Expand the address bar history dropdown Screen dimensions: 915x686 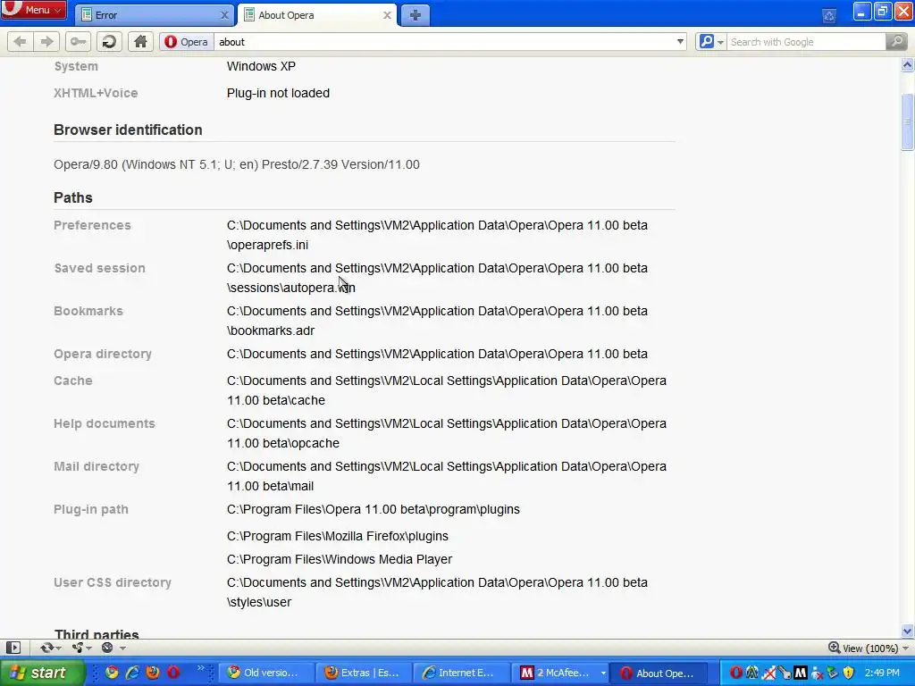(x=680, y=42)
